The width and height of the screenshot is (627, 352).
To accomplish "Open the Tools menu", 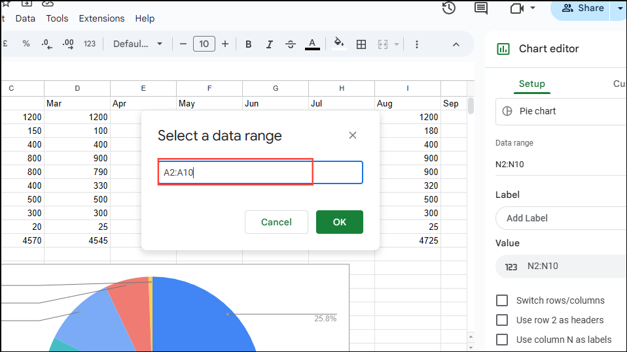I will click(x=57, y=18).
